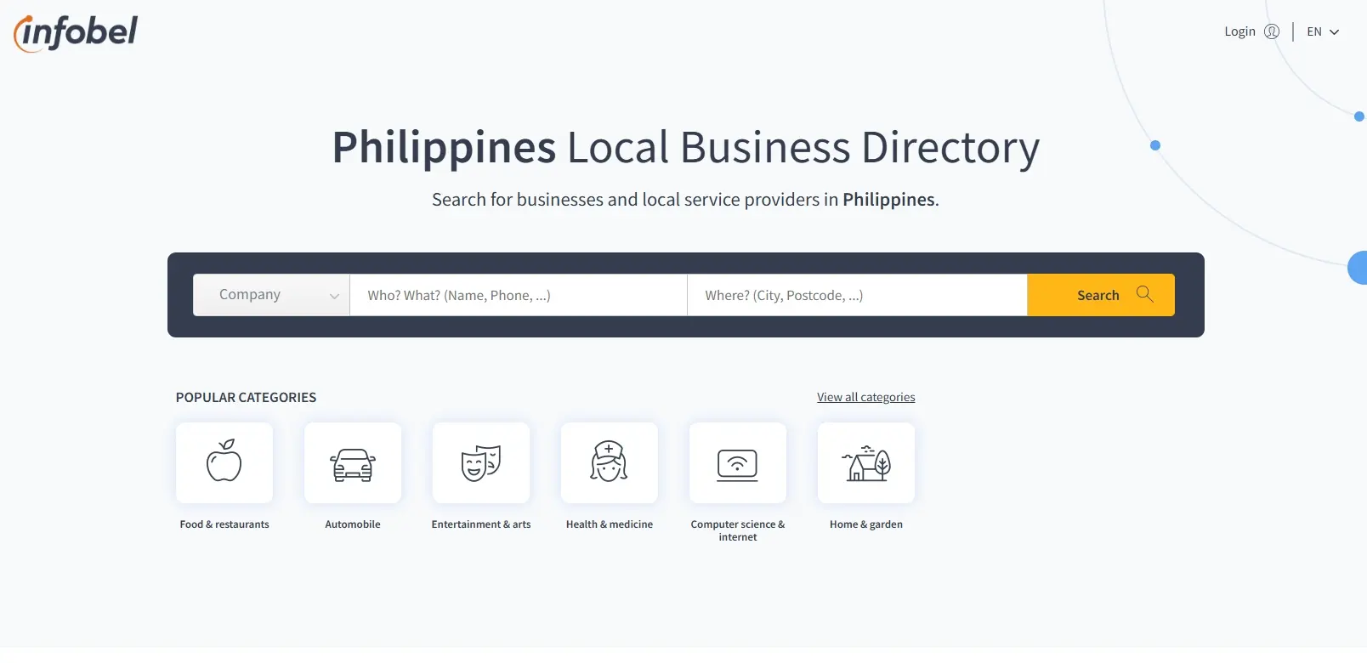
Task: Open Entertainment & arts theater masks icon
Action: coord(481,462)
